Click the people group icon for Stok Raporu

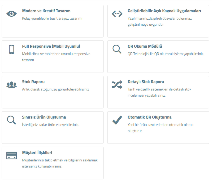point(11,85)
